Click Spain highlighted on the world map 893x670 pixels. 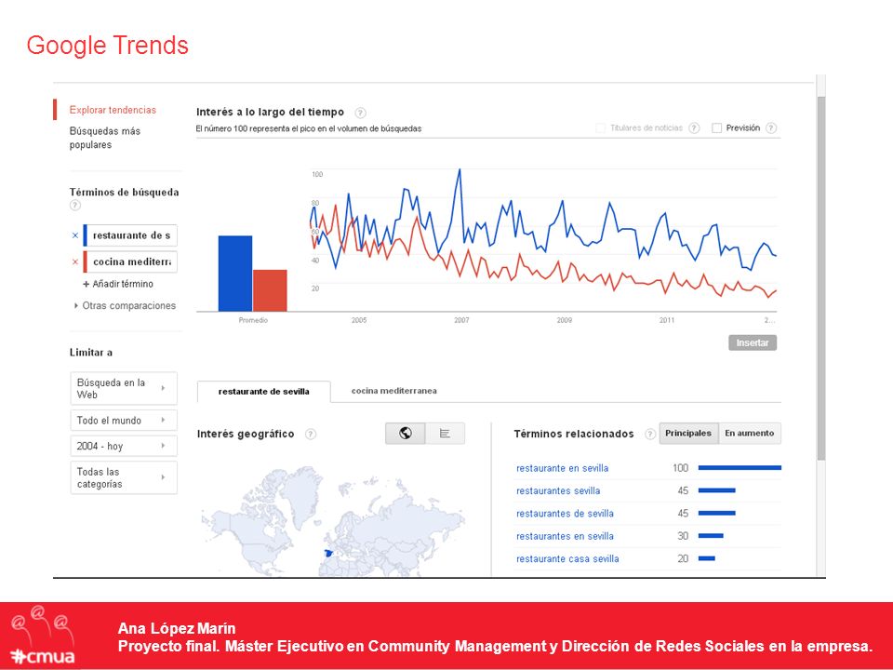coord(328,553)
